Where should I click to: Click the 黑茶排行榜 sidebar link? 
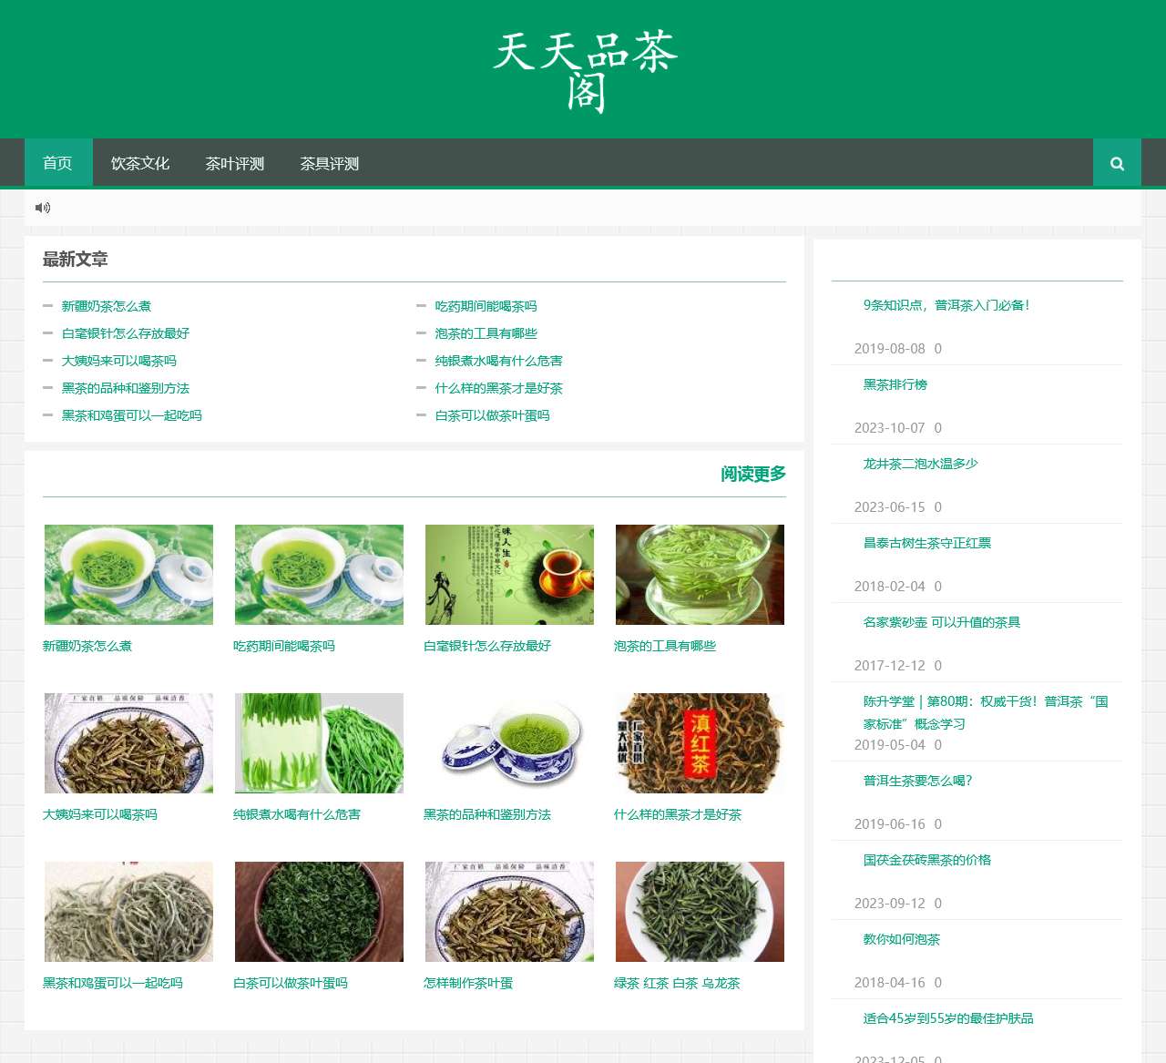coord(894,384)
